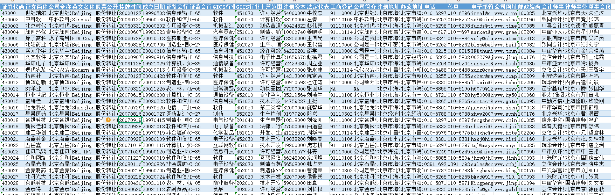Select the listing date cell 20060331
The image size is (615, 195).
(x=130, y=26)
